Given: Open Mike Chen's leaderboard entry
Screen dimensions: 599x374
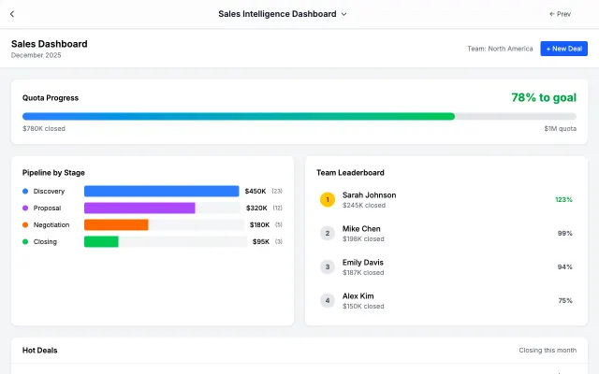Looking at the screenshot, I should click(446, 233).
